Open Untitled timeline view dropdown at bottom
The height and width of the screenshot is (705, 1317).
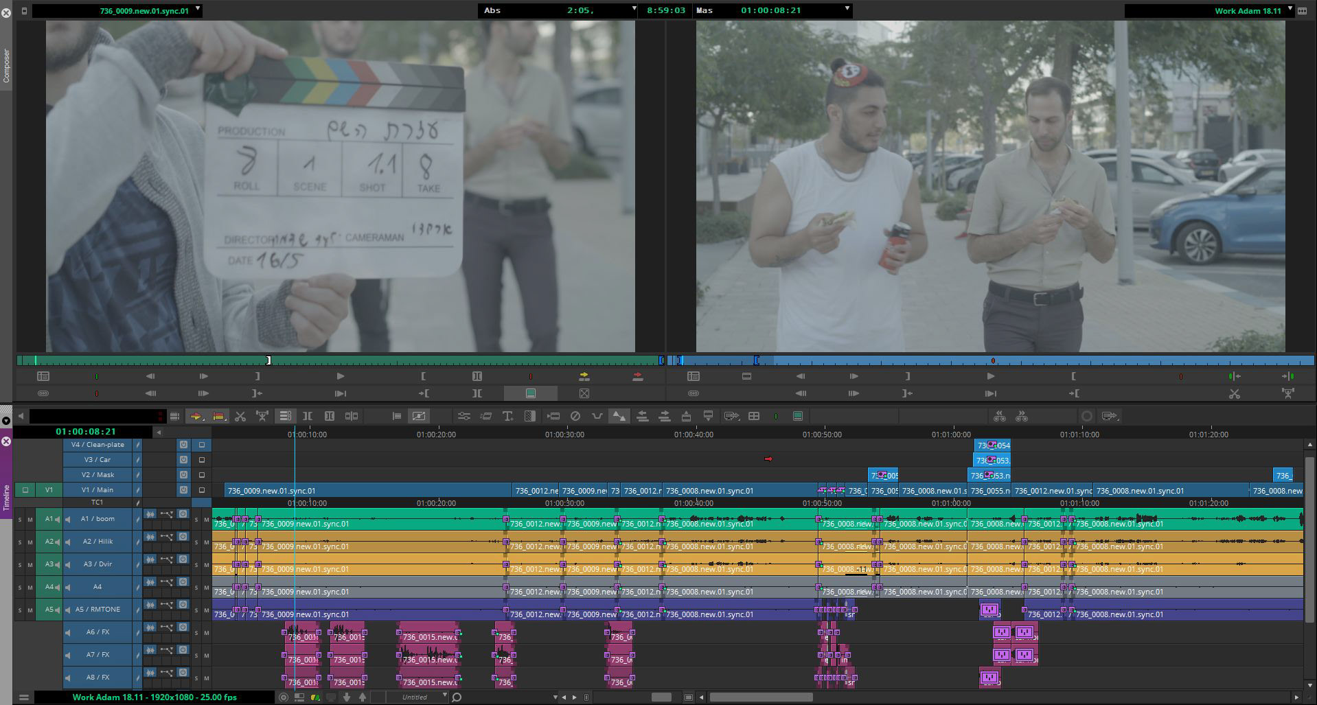tap(445, 696)
